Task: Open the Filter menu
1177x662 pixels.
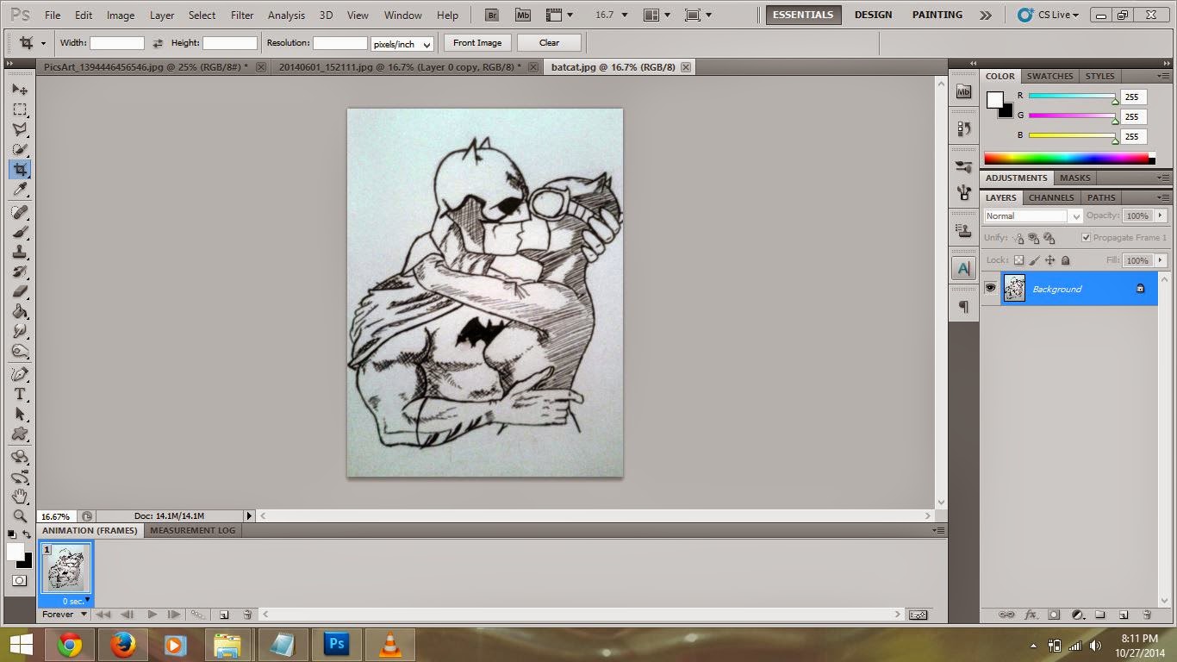Action: 242,15
